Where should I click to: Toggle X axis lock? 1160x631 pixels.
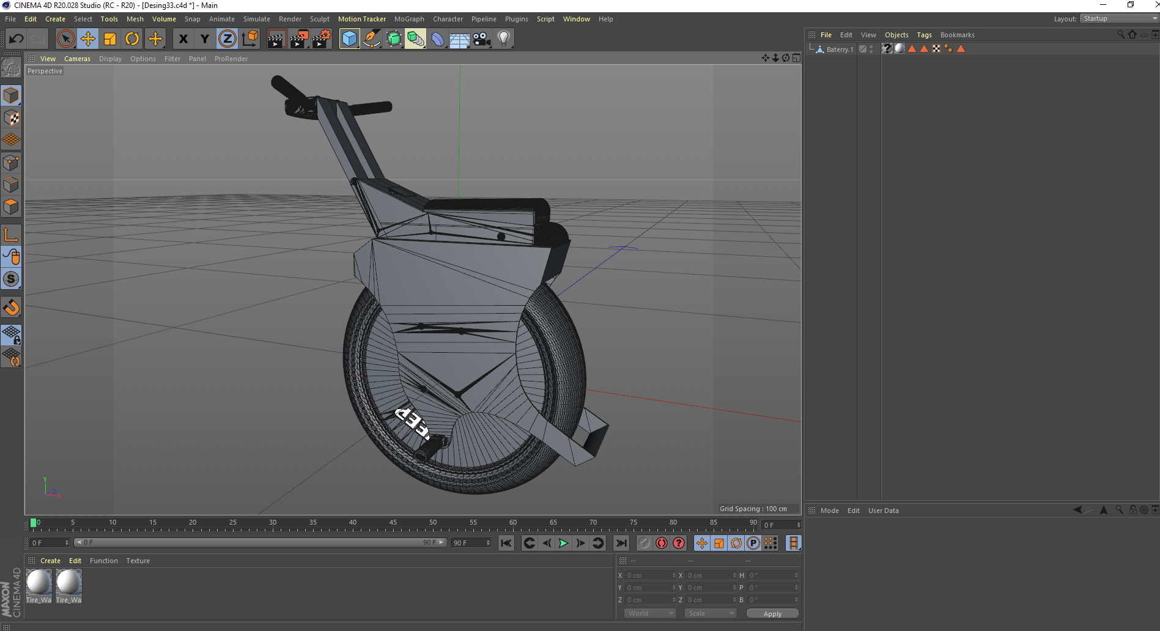(x=183, y=39)
